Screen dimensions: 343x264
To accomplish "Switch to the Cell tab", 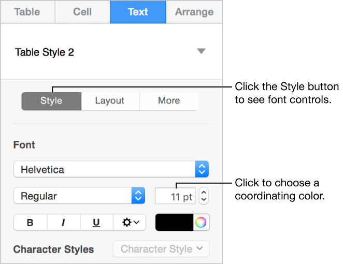I will [82, 12].
